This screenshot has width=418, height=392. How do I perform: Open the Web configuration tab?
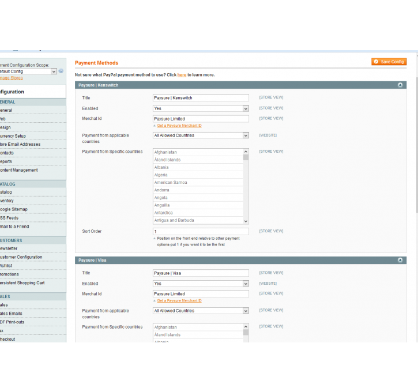(x=33, y=119)
